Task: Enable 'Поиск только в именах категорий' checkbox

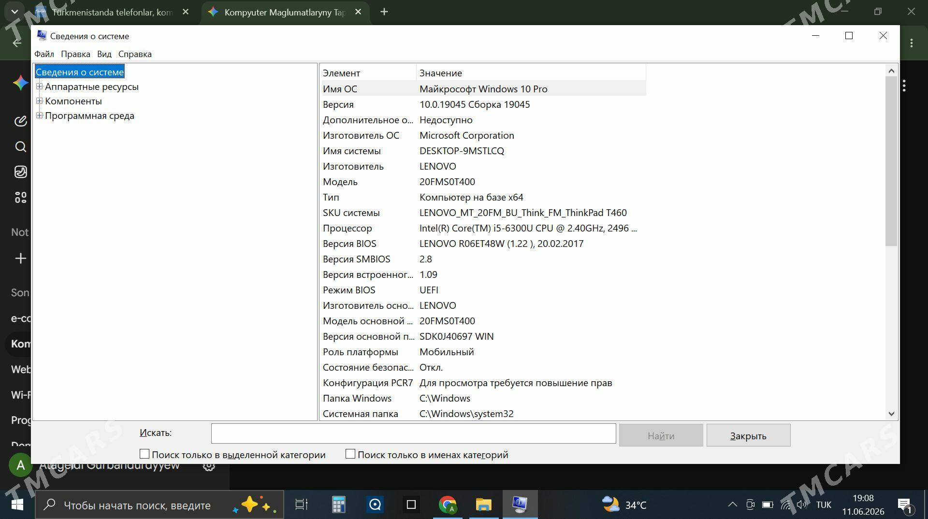Action: pos(350,454)
